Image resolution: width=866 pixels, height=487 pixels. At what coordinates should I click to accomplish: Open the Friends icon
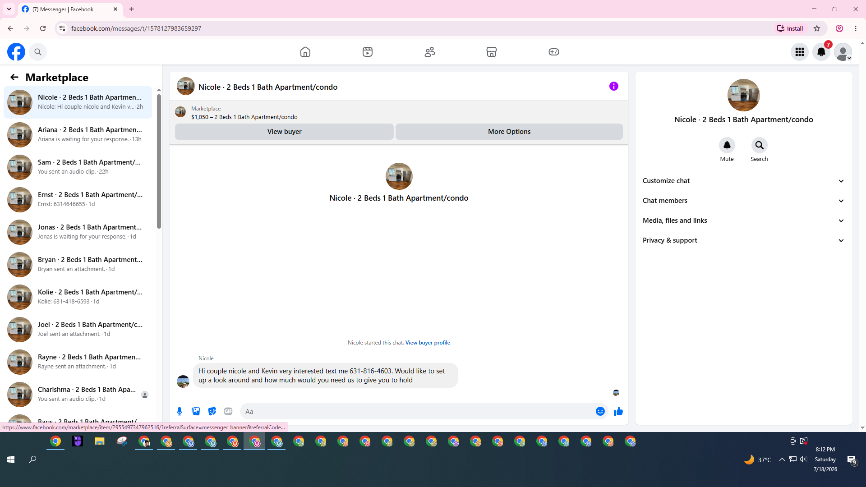coord(430,52)
